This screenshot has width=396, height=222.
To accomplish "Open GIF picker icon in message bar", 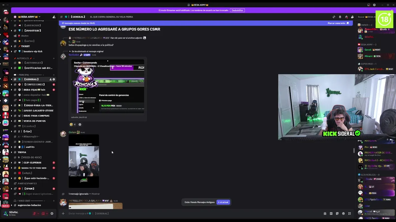I will pos(331,213).
